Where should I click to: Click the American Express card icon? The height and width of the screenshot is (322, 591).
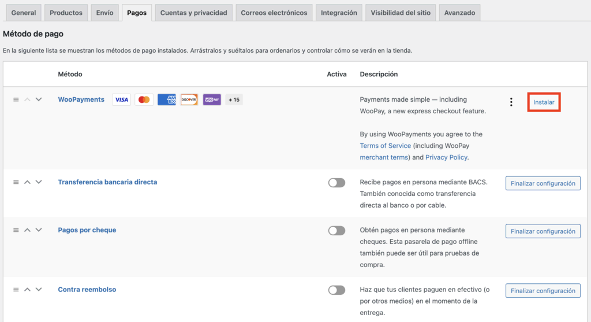pyautogui.click(x=166, y=99)
